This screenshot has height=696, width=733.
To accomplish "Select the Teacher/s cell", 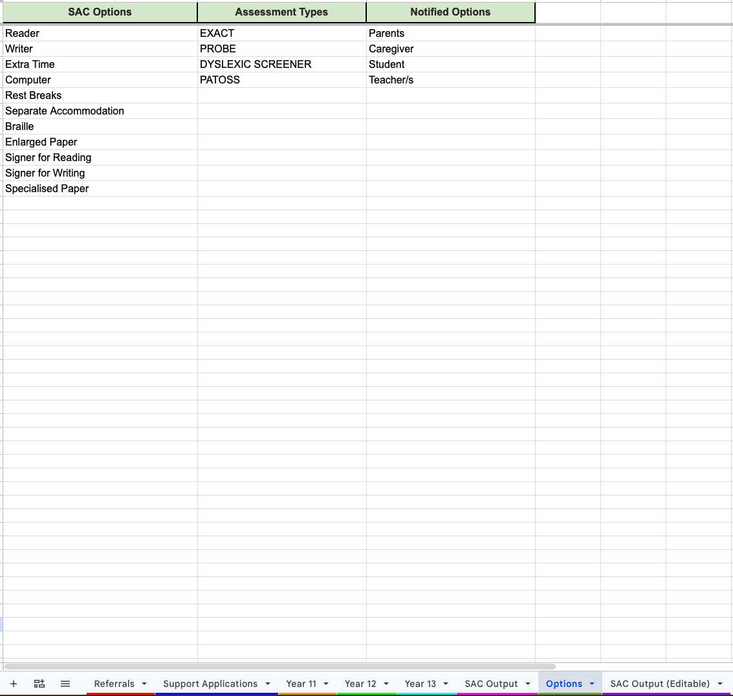I will (x=451, y=80).
